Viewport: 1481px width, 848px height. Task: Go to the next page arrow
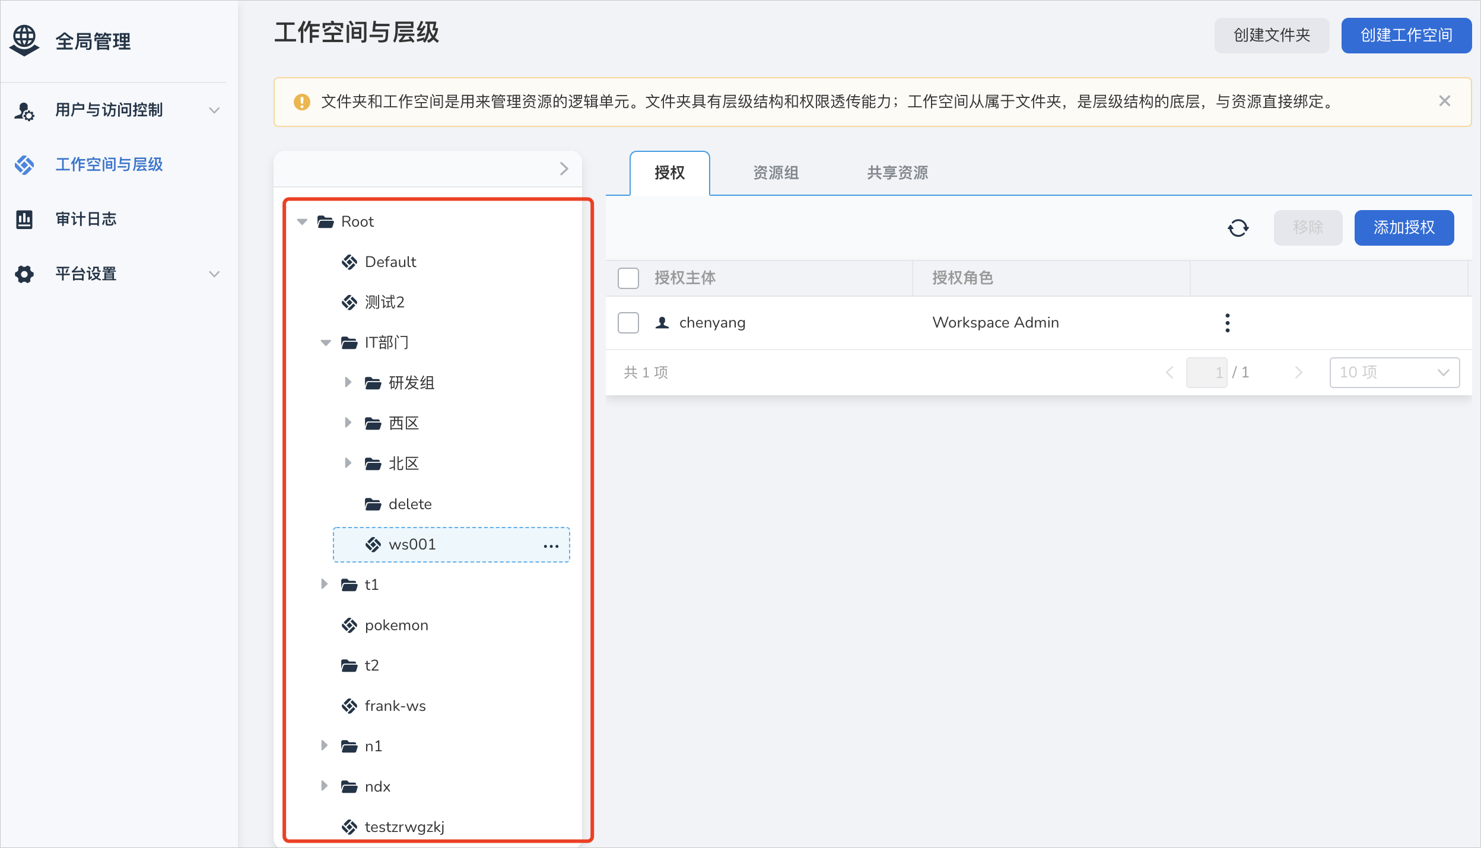point(1298,373)
